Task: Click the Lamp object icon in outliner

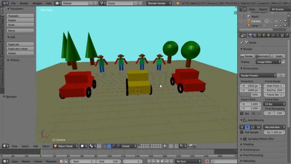Action: (x=249, y=26)
